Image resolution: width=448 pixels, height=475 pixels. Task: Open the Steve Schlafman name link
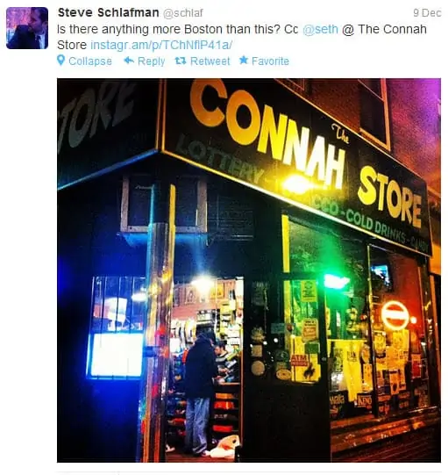pos(109,12)
